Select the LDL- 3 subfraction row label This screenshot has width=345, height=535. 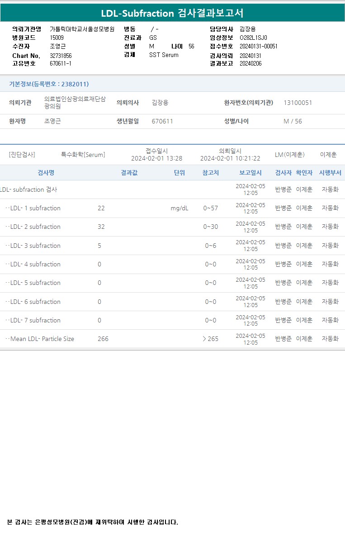(x=35, y=246)
